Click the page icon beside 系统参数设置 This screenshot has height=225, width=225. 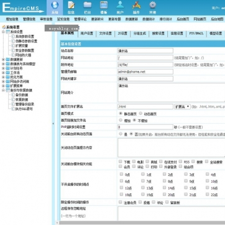click(13, 37)
